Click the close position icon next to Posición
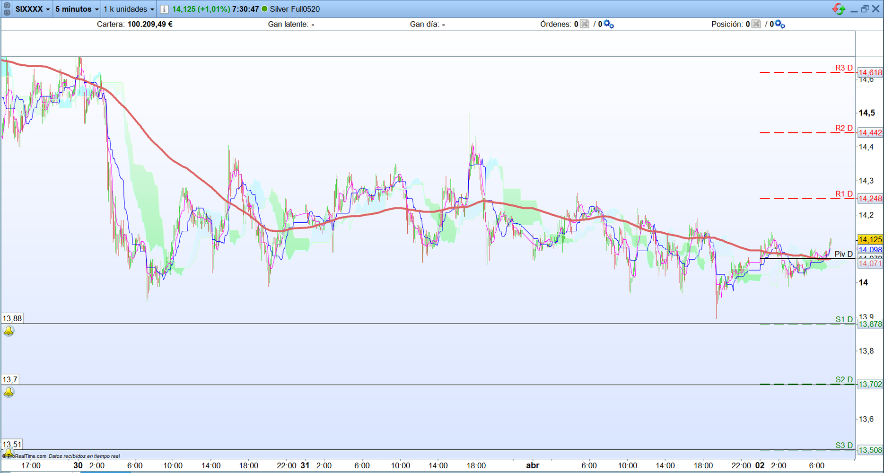This screenshot has height=473, width=884. coord(756,24)
